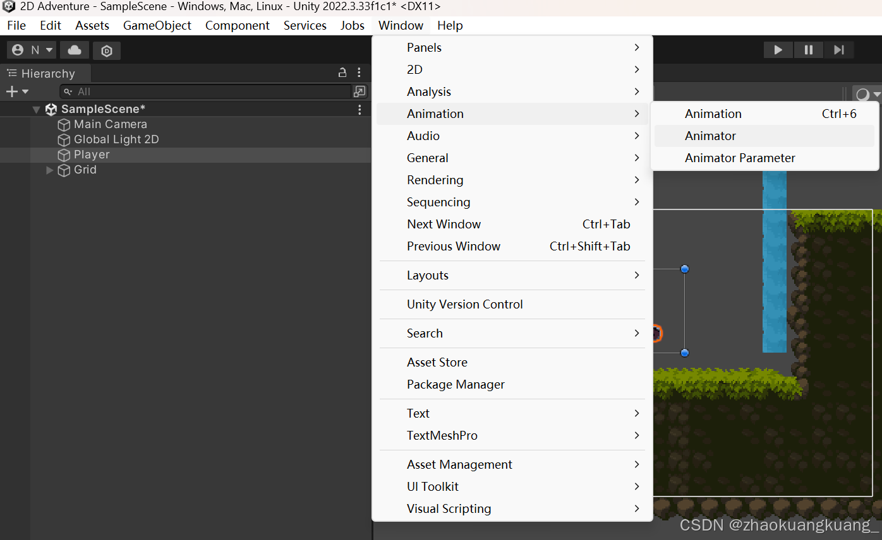882x540 pixels.
Task: Click the Hierarchy search-by-type icon
Action: click(359, 91)
